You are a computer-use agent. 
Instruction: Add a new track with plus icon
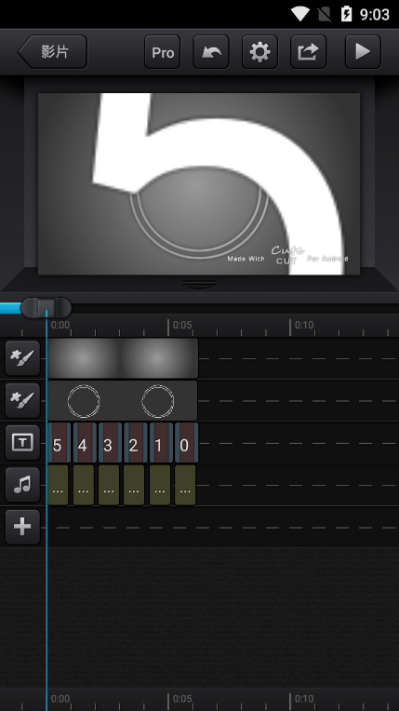pyautogui.click(x=22, y=527)
